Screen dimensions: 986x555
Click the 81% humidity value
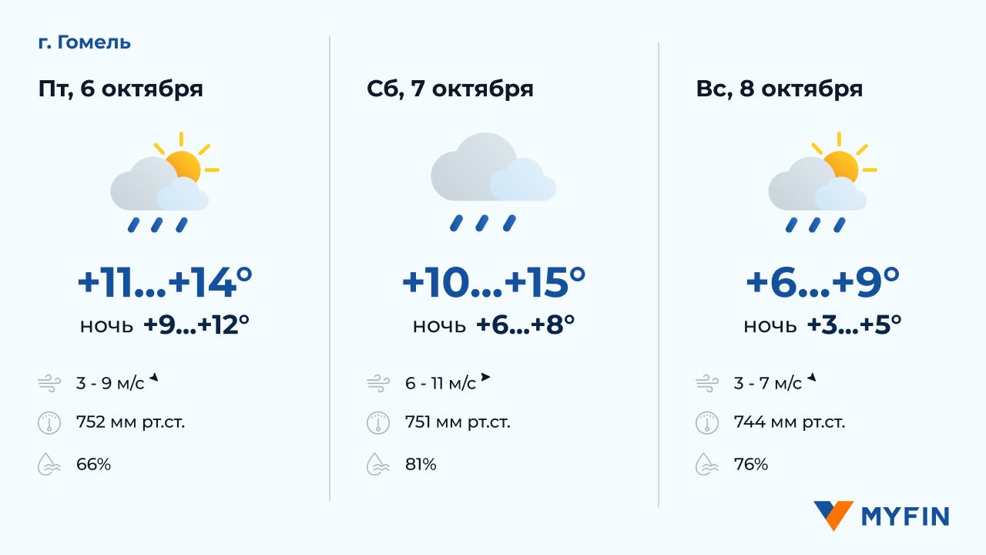(x=421, y=464)
